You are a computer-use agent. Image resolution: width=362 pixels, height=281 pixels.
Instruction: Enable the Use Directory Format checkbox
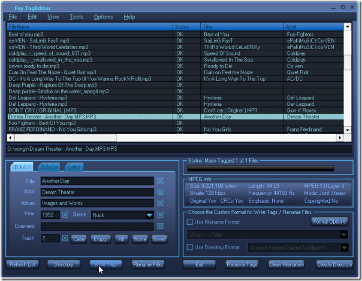coord(190,248)
